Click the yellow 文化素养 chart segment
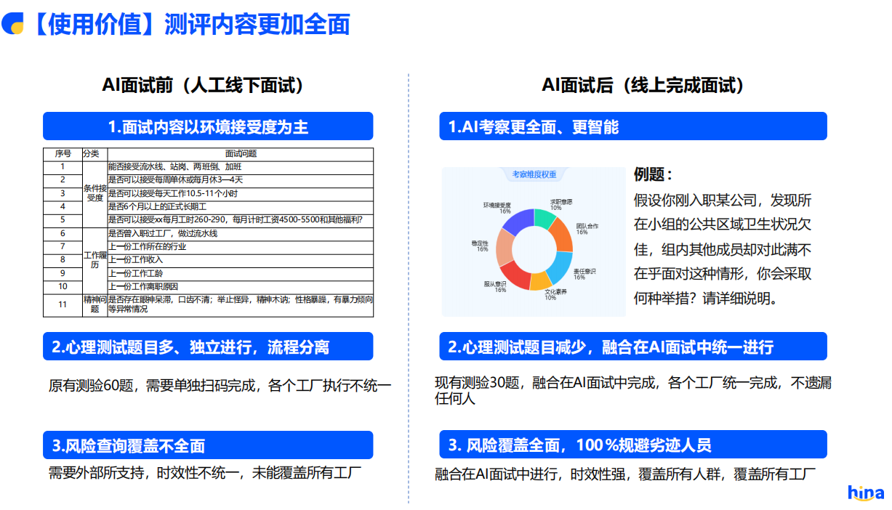Screen dimensions: 892x510 coord(540,281)
